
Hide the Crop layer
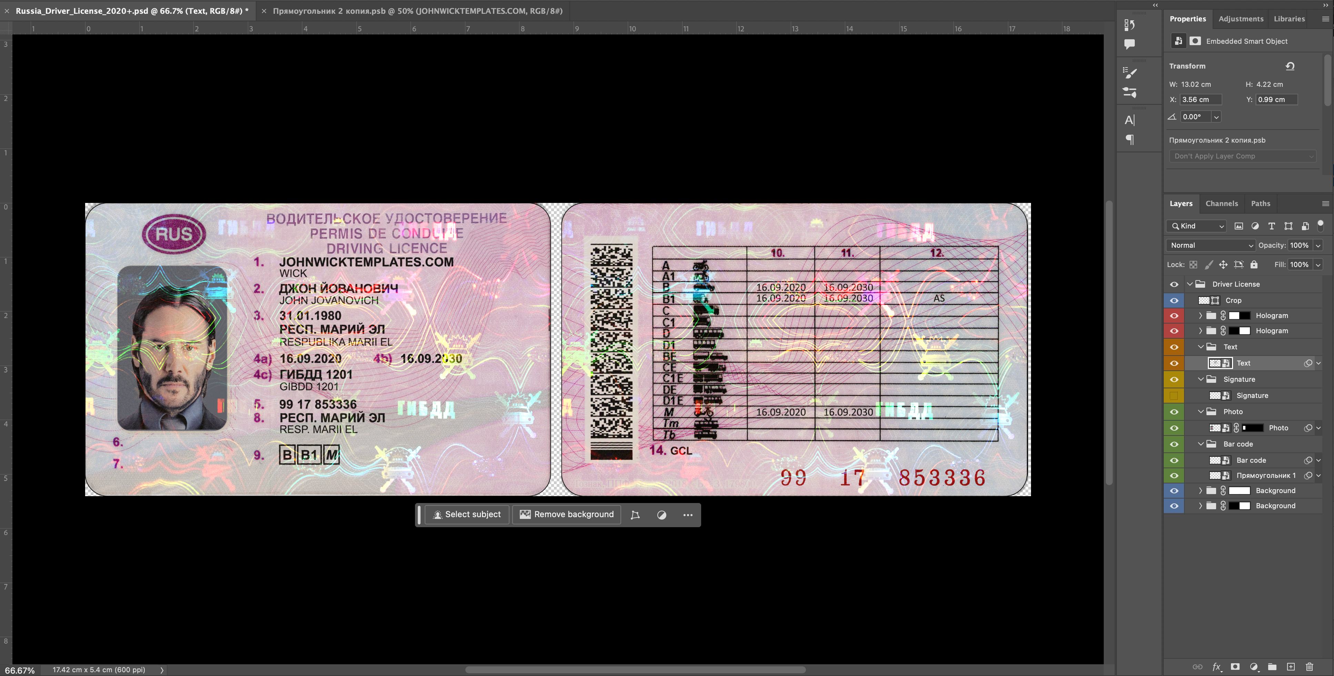pos(1174,300)
